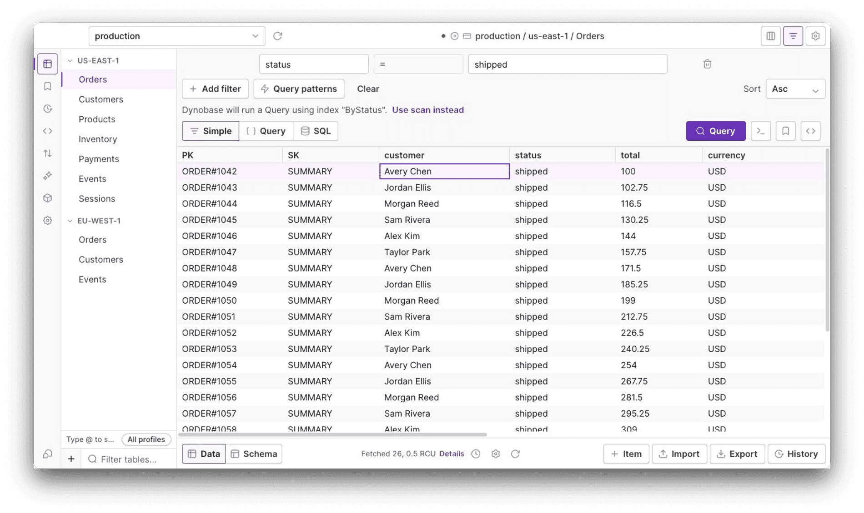Viewport: 864px width, 513px height.
Task: Open the terminal icon beside Query button
Action: point(761,131)
